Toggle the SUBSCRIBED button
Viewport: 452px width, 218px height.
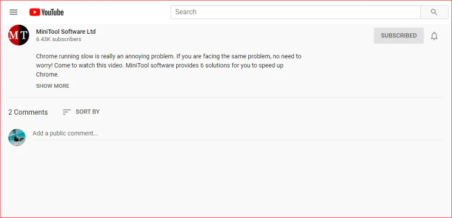398,36
